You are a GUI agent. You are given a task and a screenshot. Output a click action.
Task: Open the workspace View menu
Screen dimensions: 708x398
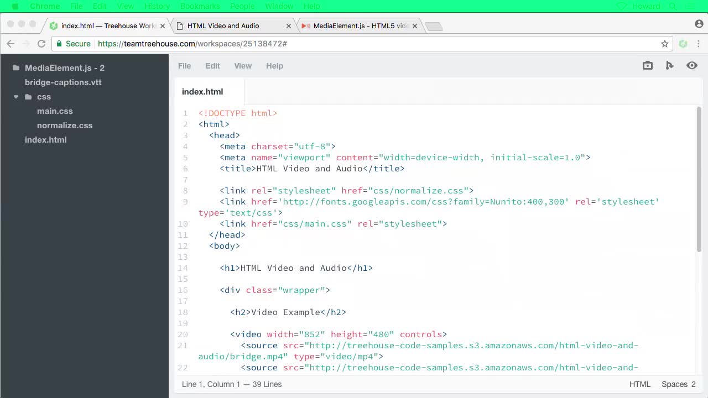pos(243,66)
